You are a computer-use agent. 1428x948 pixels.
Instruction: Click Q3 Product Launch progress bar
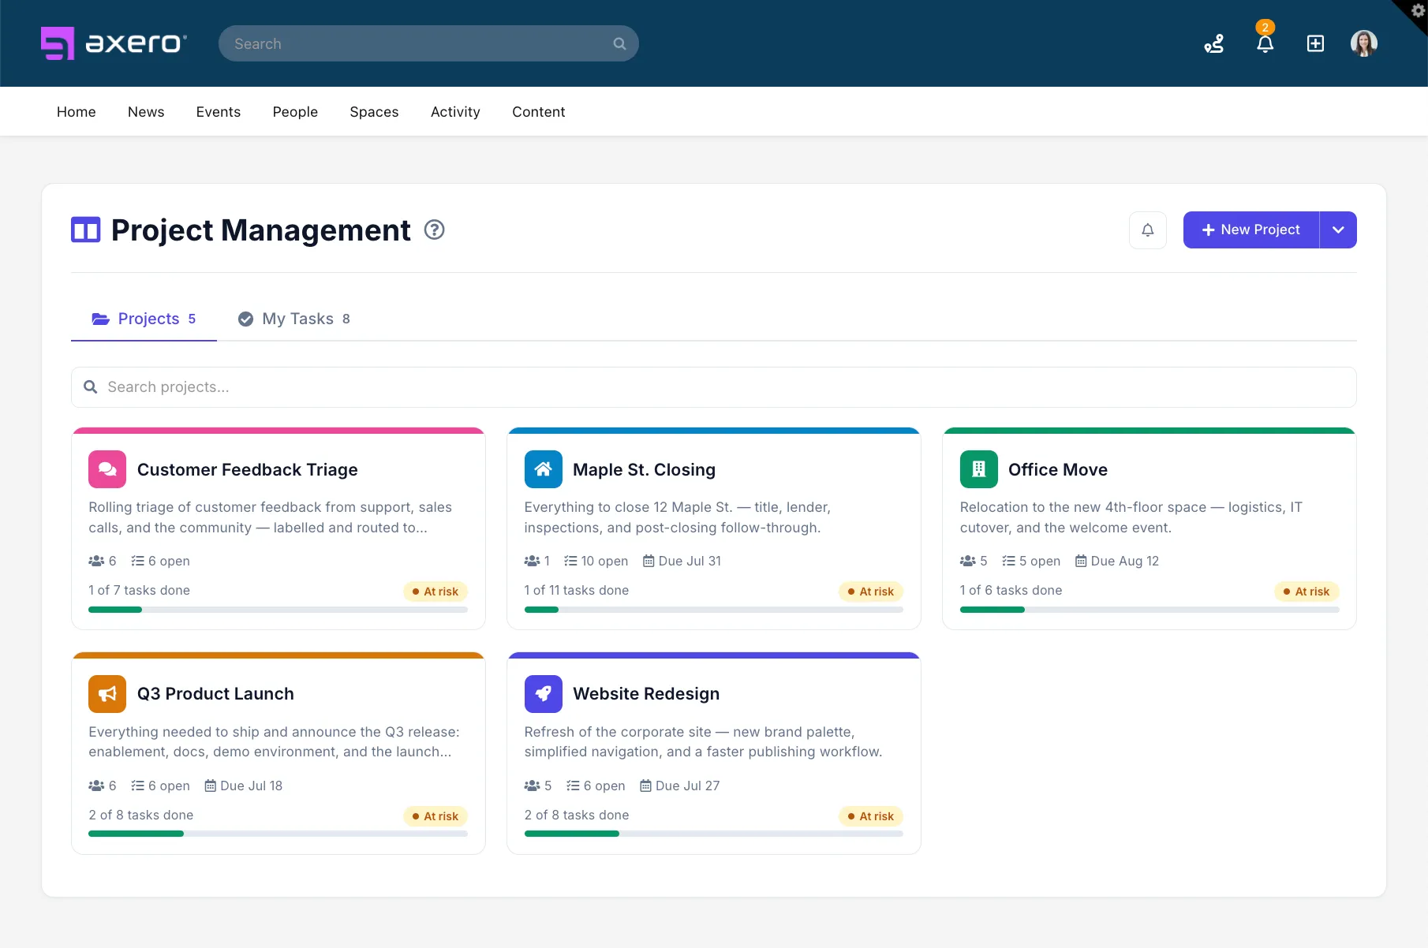[x=278, y=834]
